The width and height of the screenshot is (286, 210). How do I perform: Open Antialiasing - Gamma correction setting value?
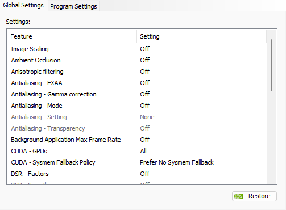coord(145,94)
